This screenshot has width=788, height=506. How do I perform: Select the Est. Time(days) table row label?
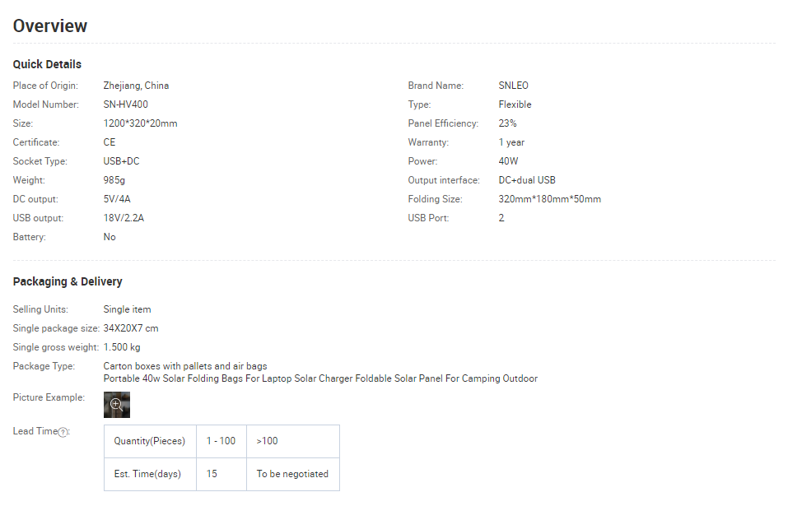147,474
